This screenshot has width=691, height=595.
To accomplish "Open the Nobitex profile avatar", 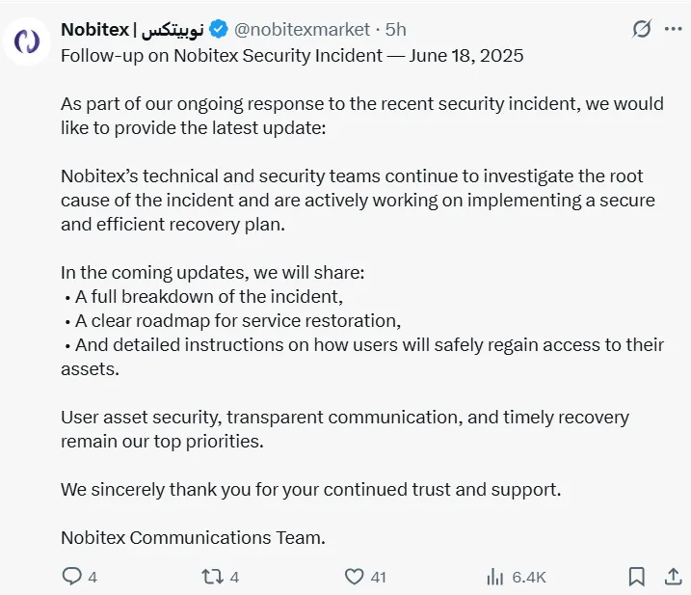I will click(x=27, y=43).
